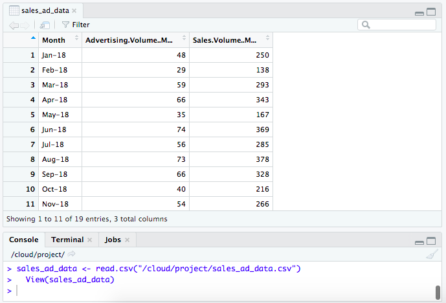Close the Terminal tab
Viewport: 446px width, 303px height.
pyautogui.click(x=89, y=240)
